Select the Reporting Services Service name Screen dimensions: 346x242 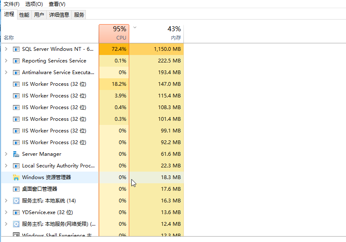coord(54,61)
